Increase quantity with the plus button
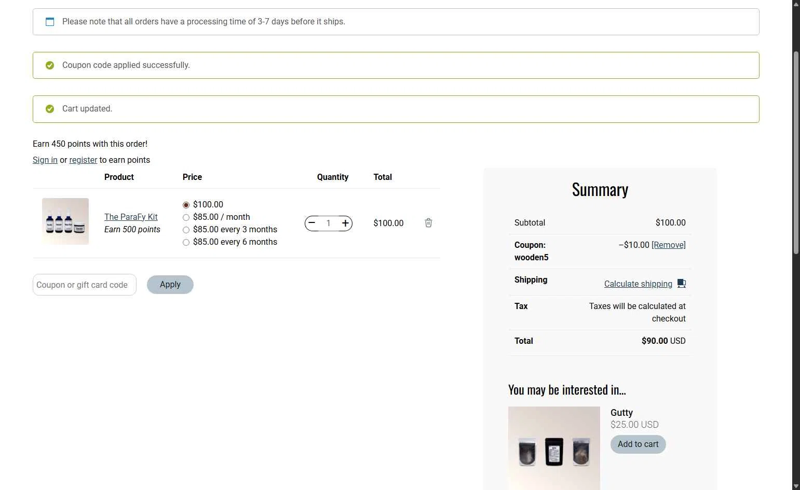Image resolution: width=800 pixels, height=490 pixels. coord(345,223)
